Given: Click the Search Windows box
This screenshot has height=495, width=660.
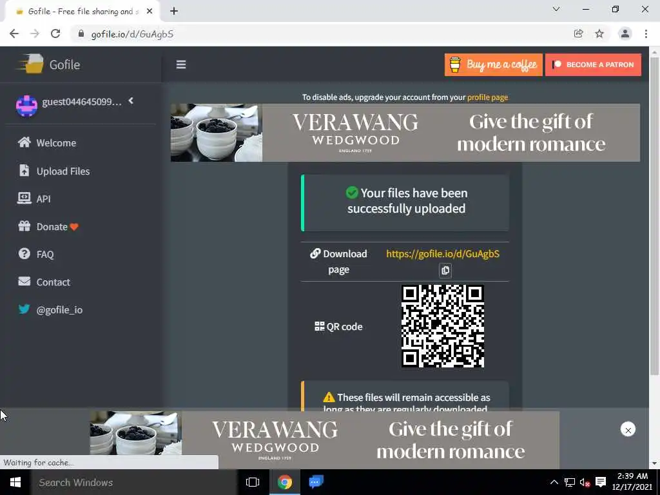Looking at the screenshot, I should click(134, 482).
